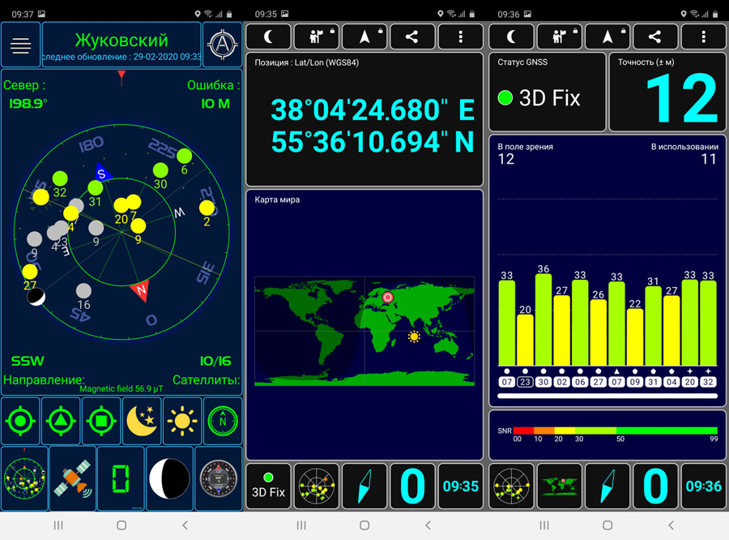Share location from the toolbar above Статус GNSS

(x=654, y=36)
